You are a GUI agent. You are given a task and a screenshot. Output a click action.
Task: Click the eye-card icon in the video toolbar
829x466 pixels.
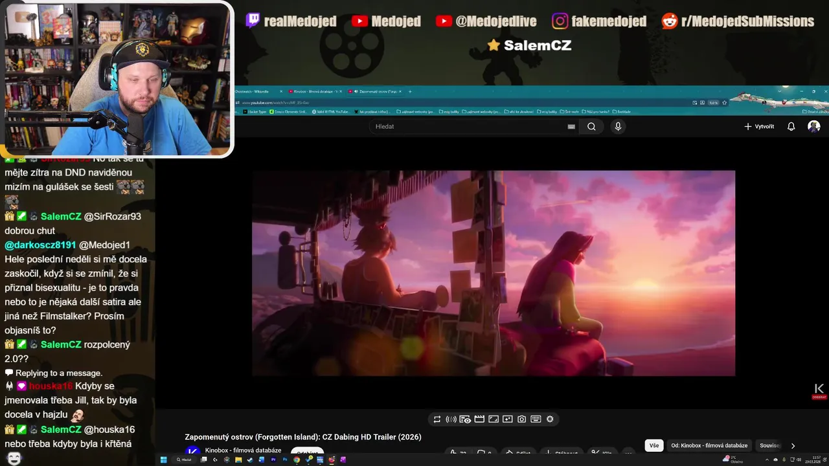pyautogui.click(x=465, y=419)
